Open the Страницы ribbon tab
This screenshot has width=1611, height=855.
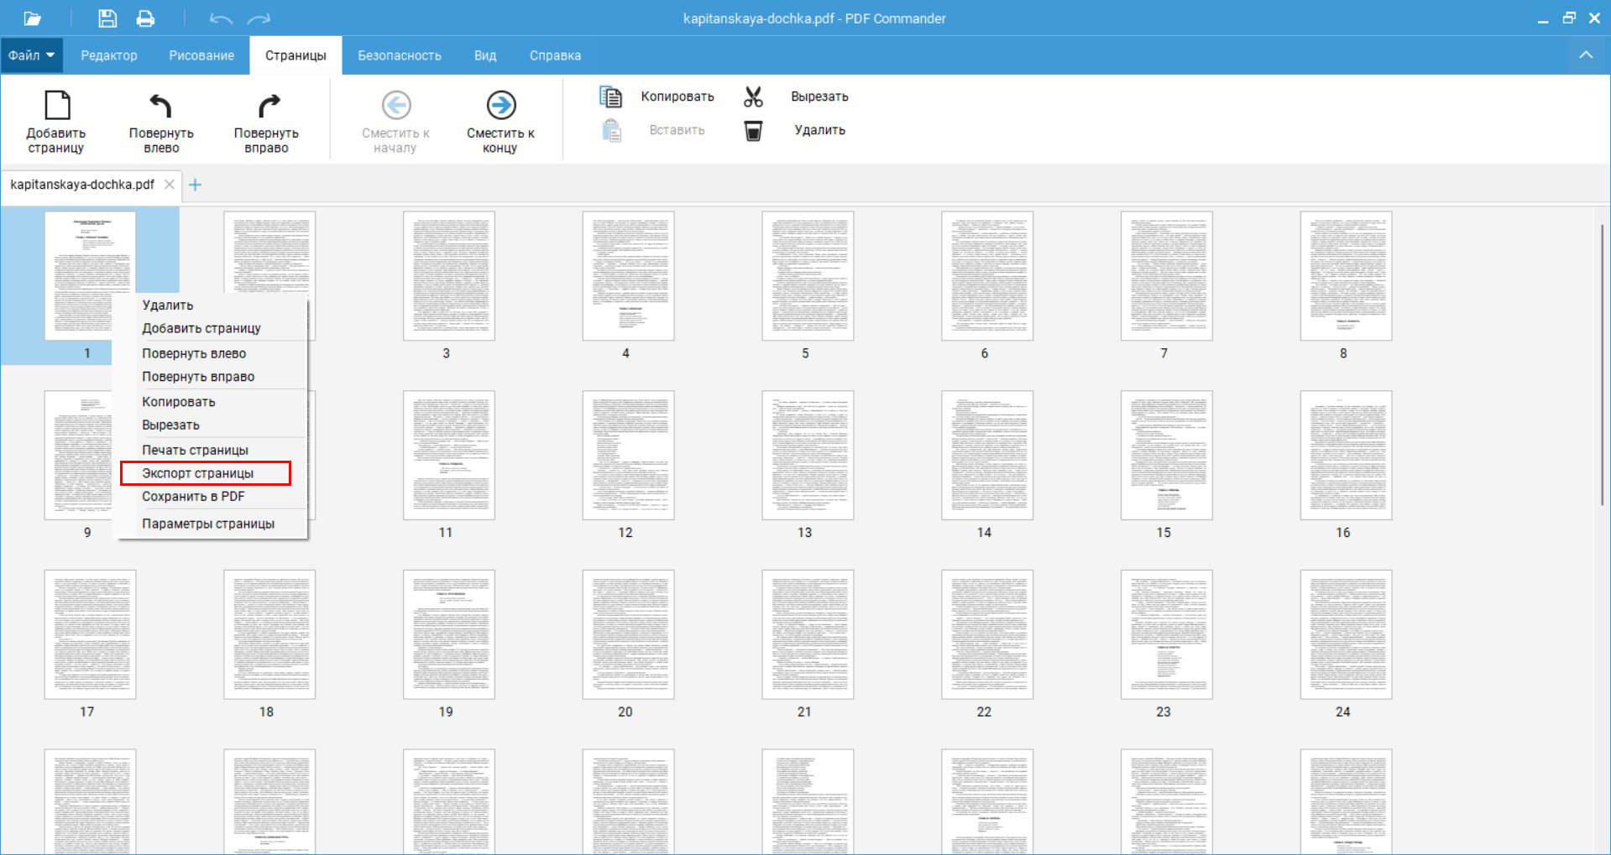296,55
